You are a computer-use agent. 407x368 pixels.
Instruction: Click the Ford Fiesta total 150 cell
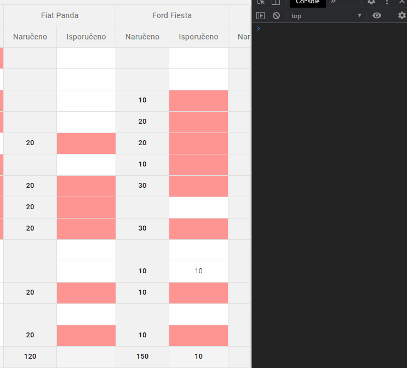(x=142, y=357)
